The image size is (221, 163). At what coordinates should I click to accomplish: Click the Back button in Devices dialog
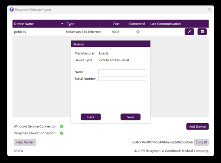point(90,117)
